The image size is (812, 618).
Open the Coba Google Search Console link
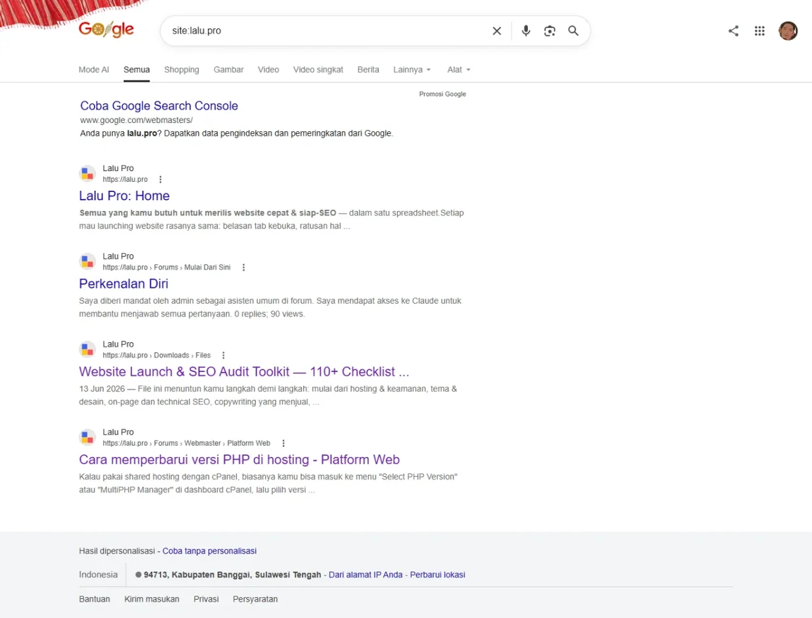click(x=159, y=105)
